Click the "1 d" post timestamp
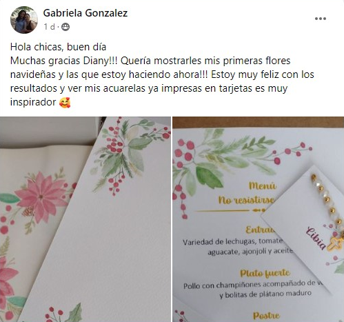Screen dimensions: 344x322 (50, 27)
